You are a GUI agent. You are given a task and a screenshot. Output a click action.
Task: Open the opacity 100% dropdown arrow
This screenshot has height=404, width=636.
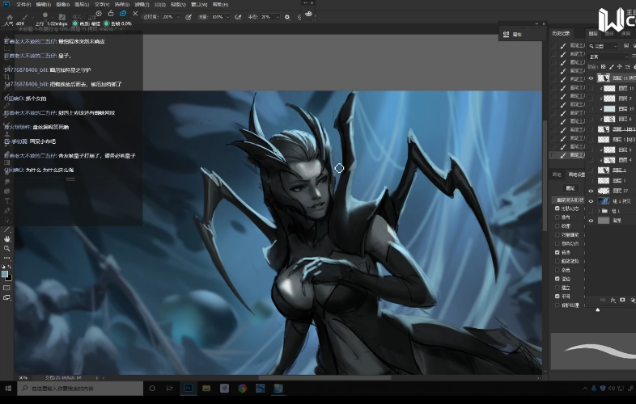pos(178,17)
